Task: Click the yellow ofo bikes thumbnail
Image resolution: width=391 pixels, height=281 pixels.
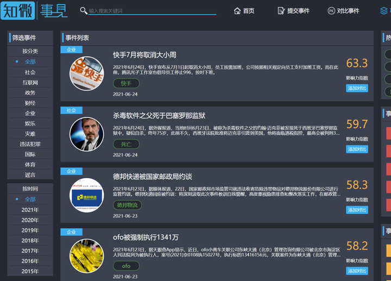Action: click(86, 256)
